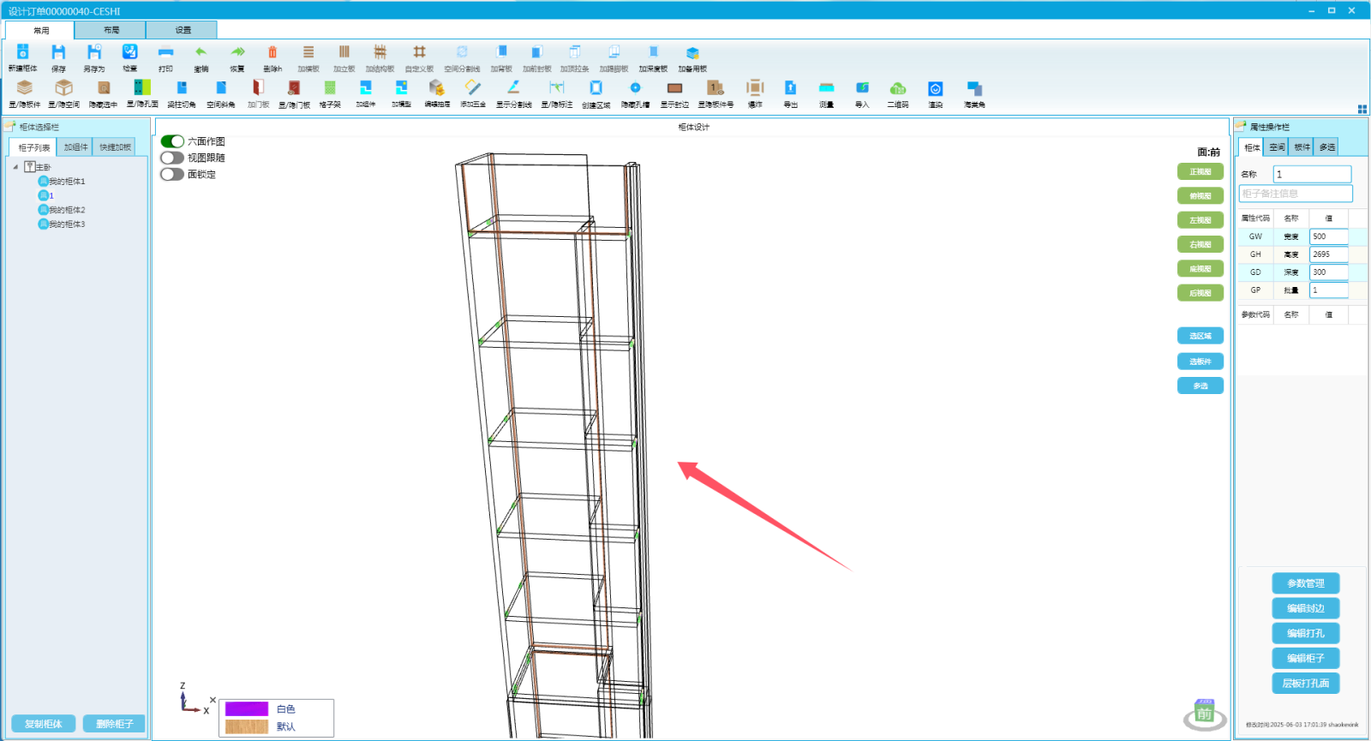Select the 梁柱切角 beam cut tool
Image resolution: width=1371 pixels, height=741 pixels.
tap(182, 87)
